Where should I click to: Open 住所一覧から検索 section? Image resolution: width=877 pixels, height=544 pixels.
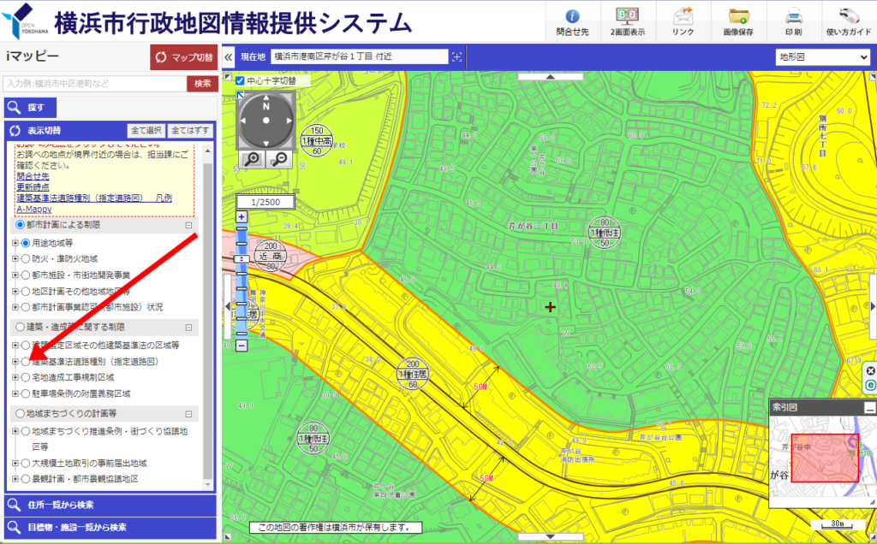tap(110, 505)
